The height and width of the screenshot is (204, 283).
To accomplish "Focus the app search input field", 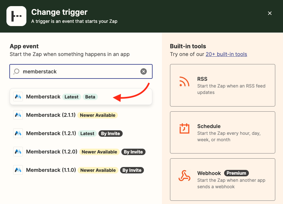I will (x=81, y=71).
